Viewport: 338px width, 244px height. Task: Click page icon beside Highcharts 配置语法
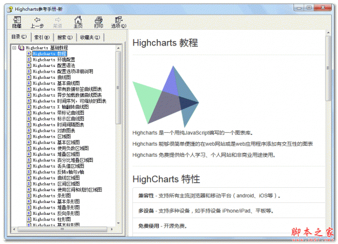[29, 65]
